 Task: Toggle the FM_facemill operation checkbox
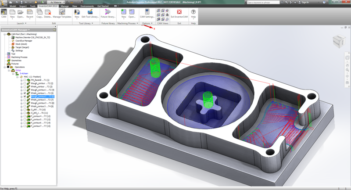(25, 80)
